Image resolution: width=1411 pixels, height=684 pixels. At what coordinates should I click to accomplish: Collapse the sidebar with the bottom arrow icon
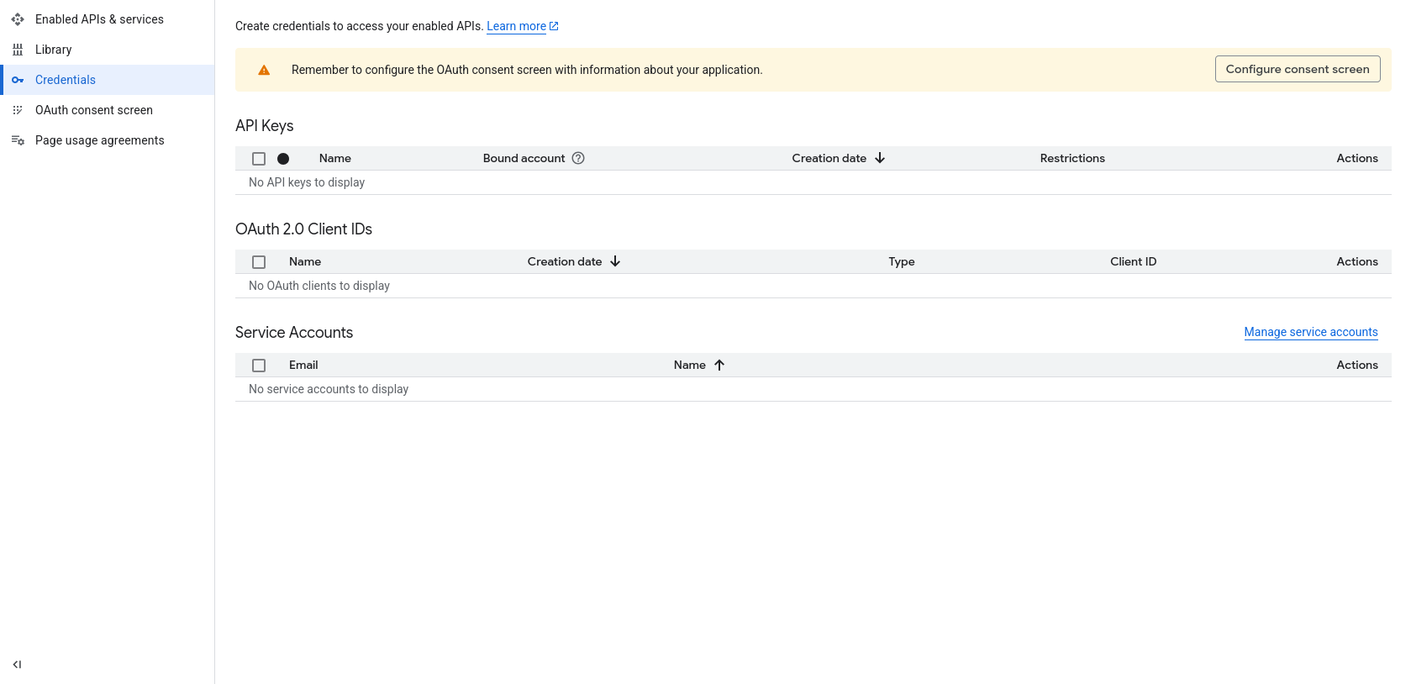pyautogui.click(x=17, y=665)
